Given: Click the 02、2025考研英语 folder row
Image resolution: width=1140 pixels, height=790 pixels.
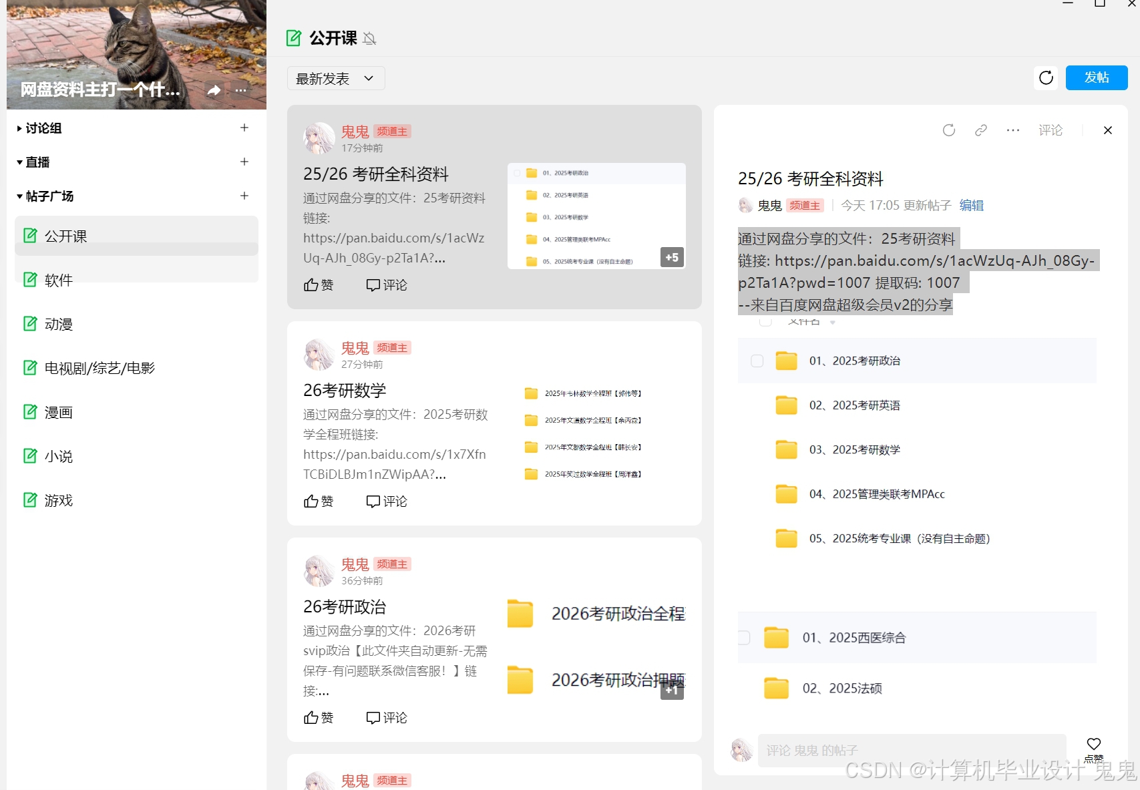Looking at the screenshot, I should click(917, 405).
